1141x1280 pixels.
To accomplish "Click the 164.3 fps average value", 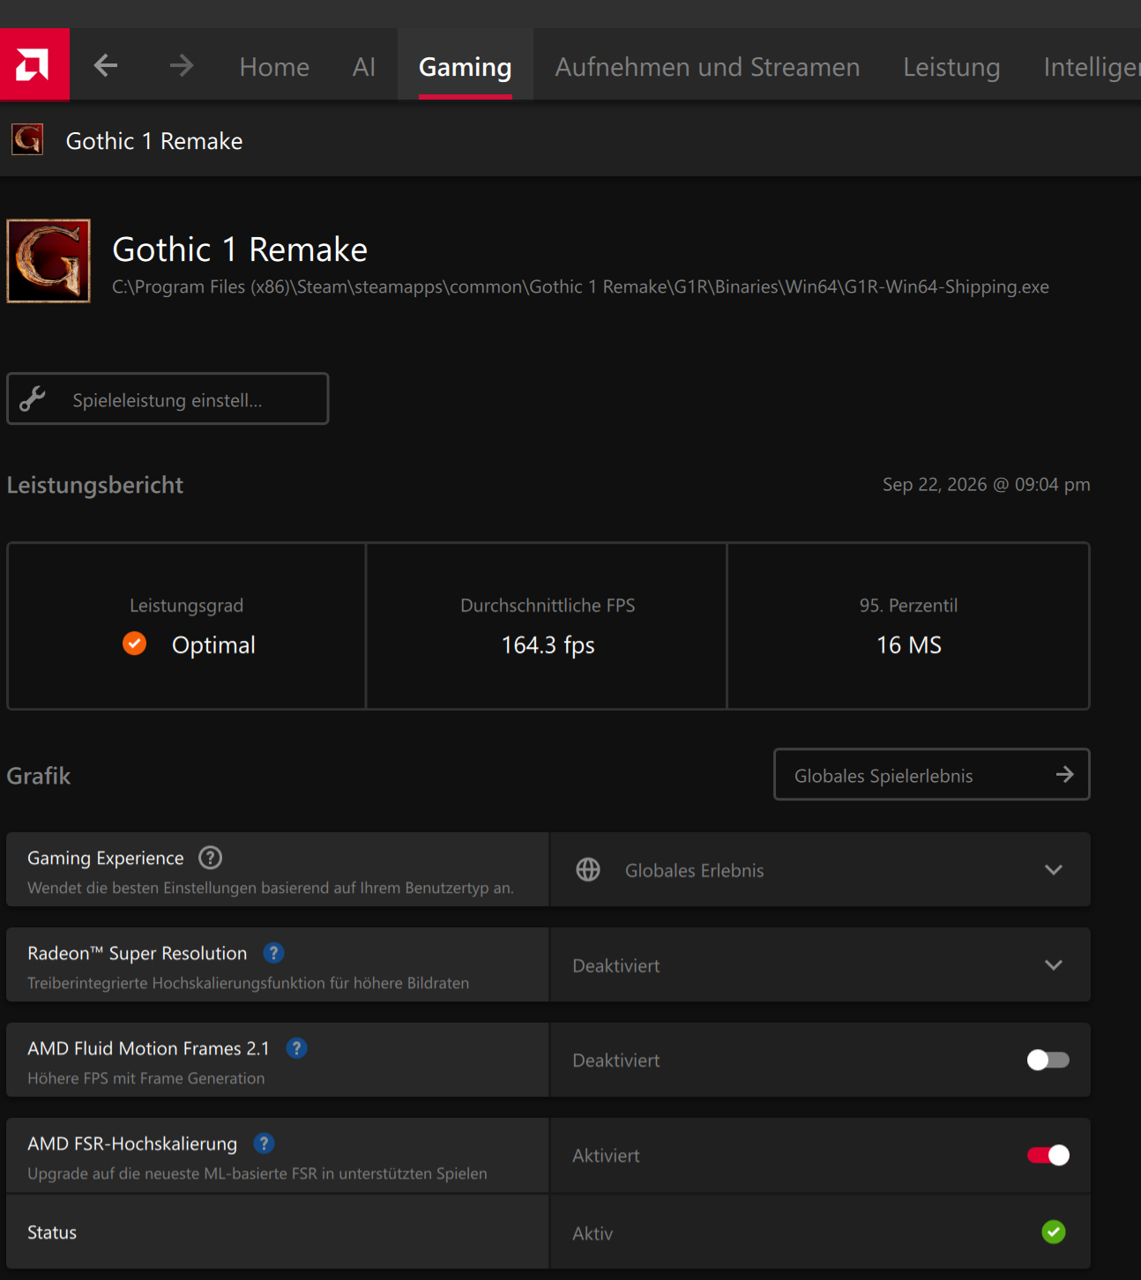I will (548, 645).
